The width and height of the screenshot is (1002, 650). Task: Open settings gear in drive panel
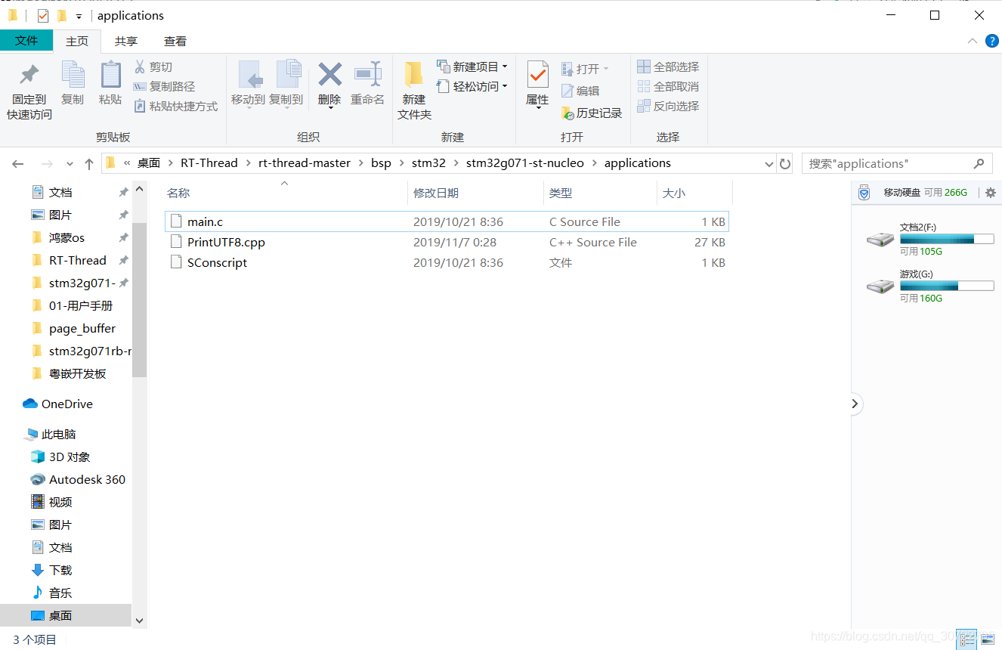tap(991, 193)
